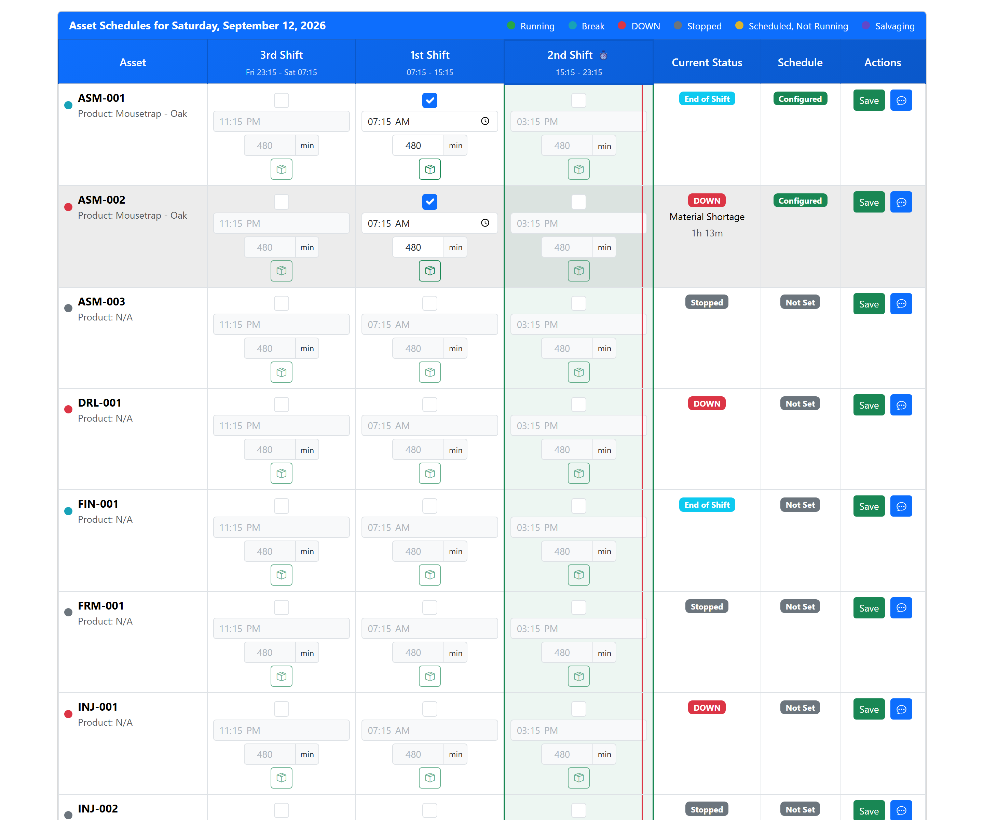
Task: Enable ASM-001 3rd Shift checkbox
Action: tap(281, 100)
